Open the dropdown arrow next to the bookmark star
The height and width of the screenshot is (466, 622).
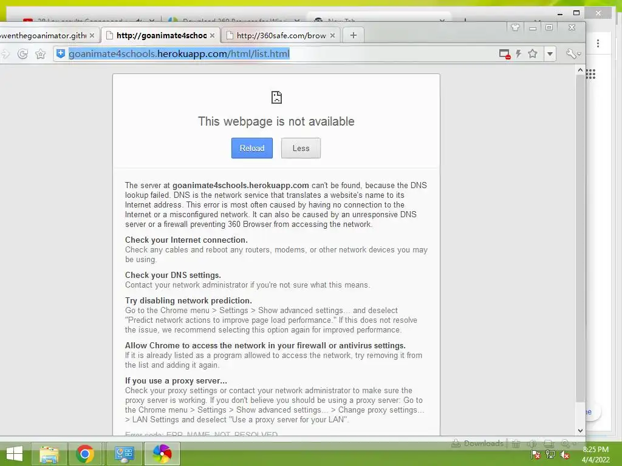[550, 54]
